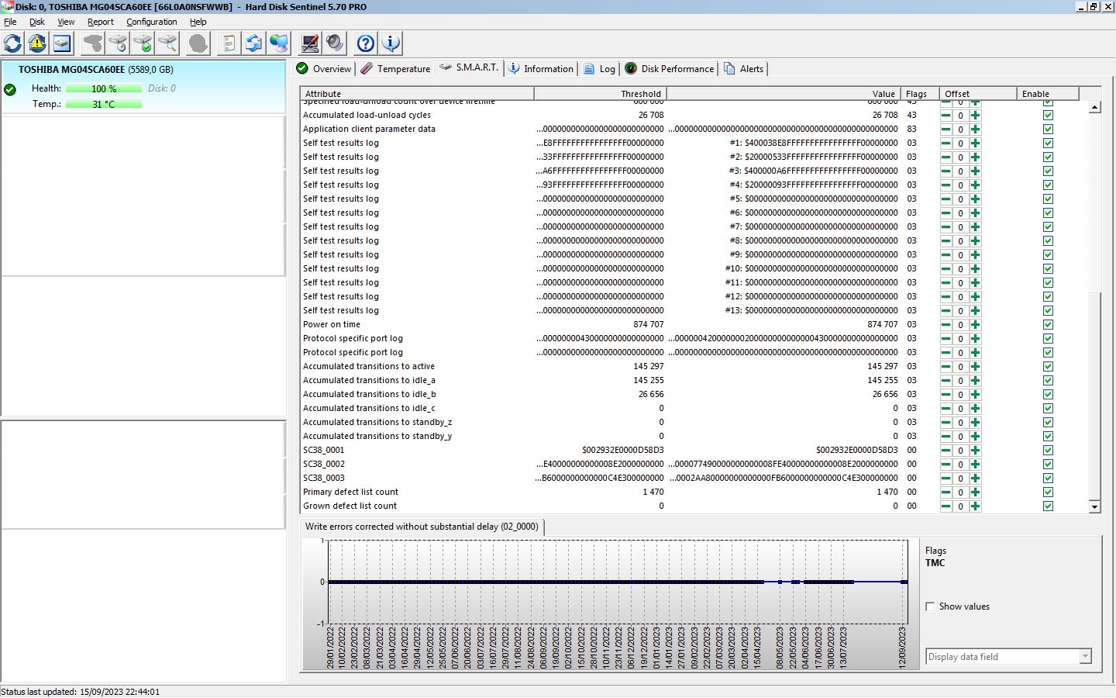Viewport: 1116px width, 698px height.
Task: Toggle the Show values checkbox
Action: click(x=930, y=606)
